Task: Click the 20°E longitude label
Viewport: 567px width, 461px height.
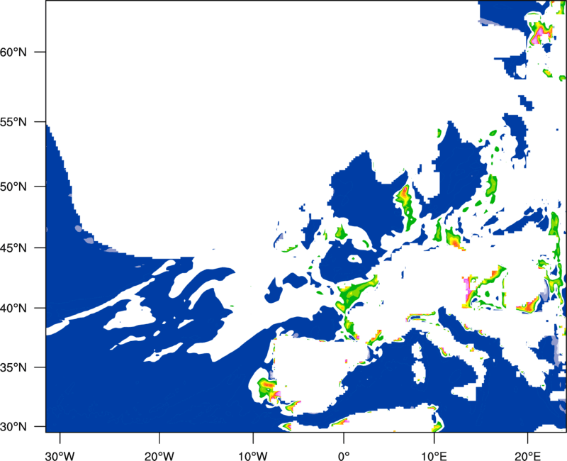Action: (x=527, y=456)
